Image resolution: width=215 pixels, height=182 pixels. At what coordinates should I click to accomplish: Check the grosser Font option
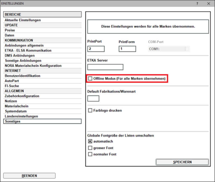(90, 148)
